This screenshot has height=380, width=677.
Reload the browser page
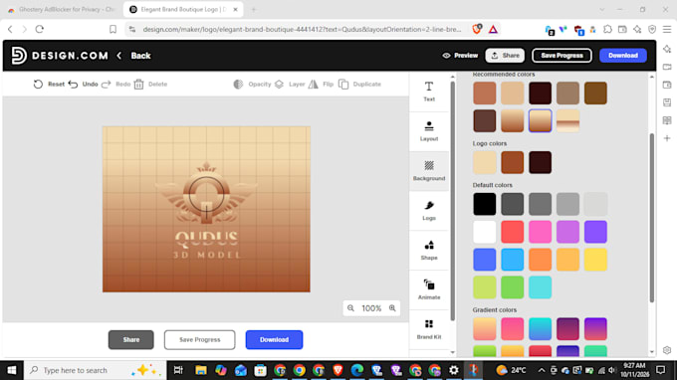click(40, 29)
